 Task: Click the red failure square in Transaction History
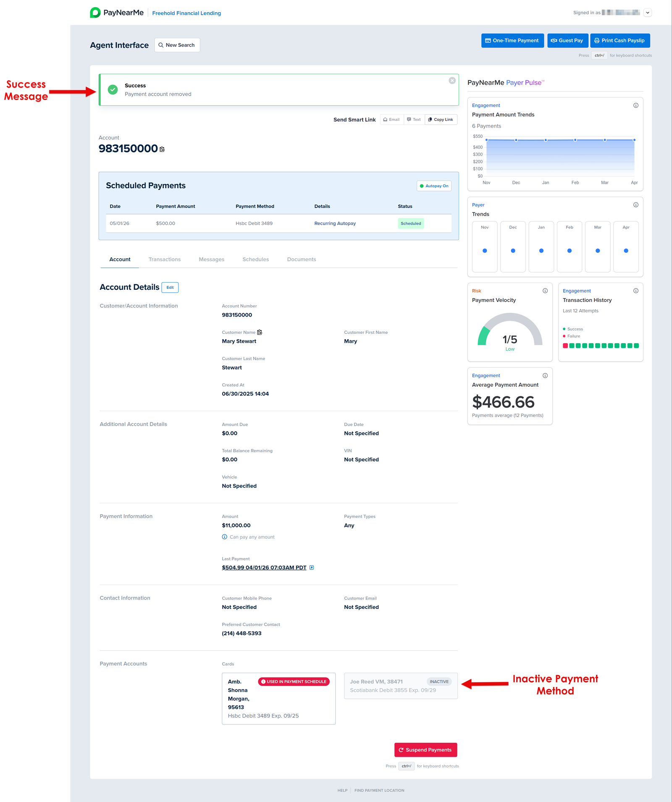click(565, 346)
